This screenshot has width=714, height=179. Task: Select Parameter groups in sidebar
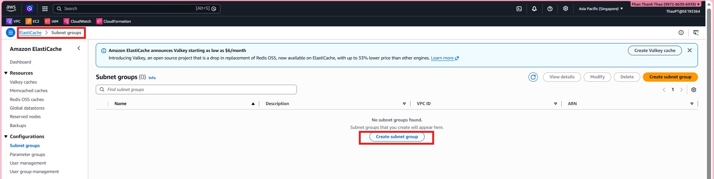(27, 154)
